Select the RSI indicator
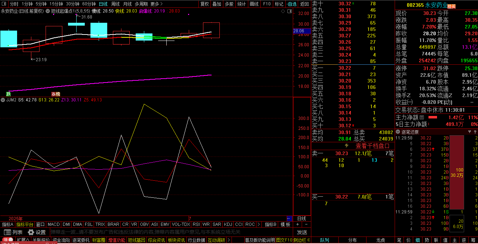The height and width of the screenshot is (244, 478). pos(196,224)
